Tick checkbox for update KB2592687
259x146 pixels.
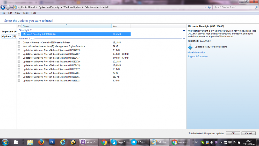(x=19, y=54)
